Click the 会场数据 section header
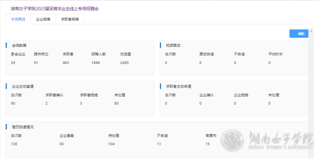Image resolution: width=319 pixels, height=159 pixels. pyautogui.click(x=19, y=45)
